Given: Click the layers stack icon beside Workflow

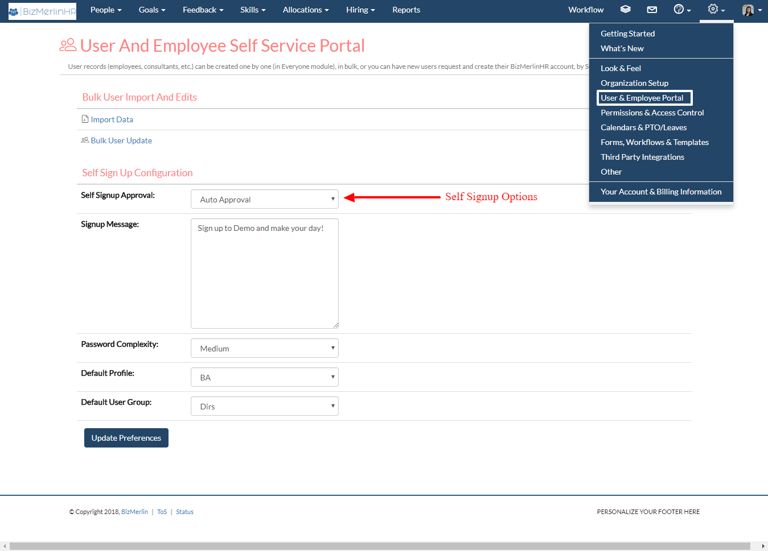Looking at the screenshot, I should (625, 9).
